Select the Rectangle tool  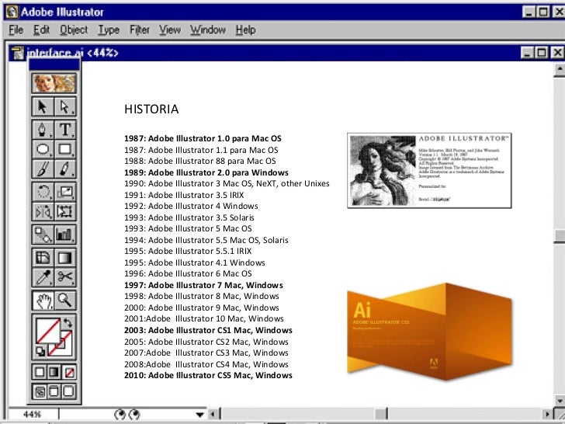(65, 149)
